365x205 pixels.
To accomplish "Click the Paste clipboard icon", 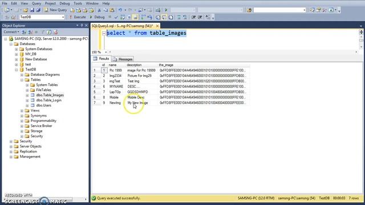I will tap(112, 10).
